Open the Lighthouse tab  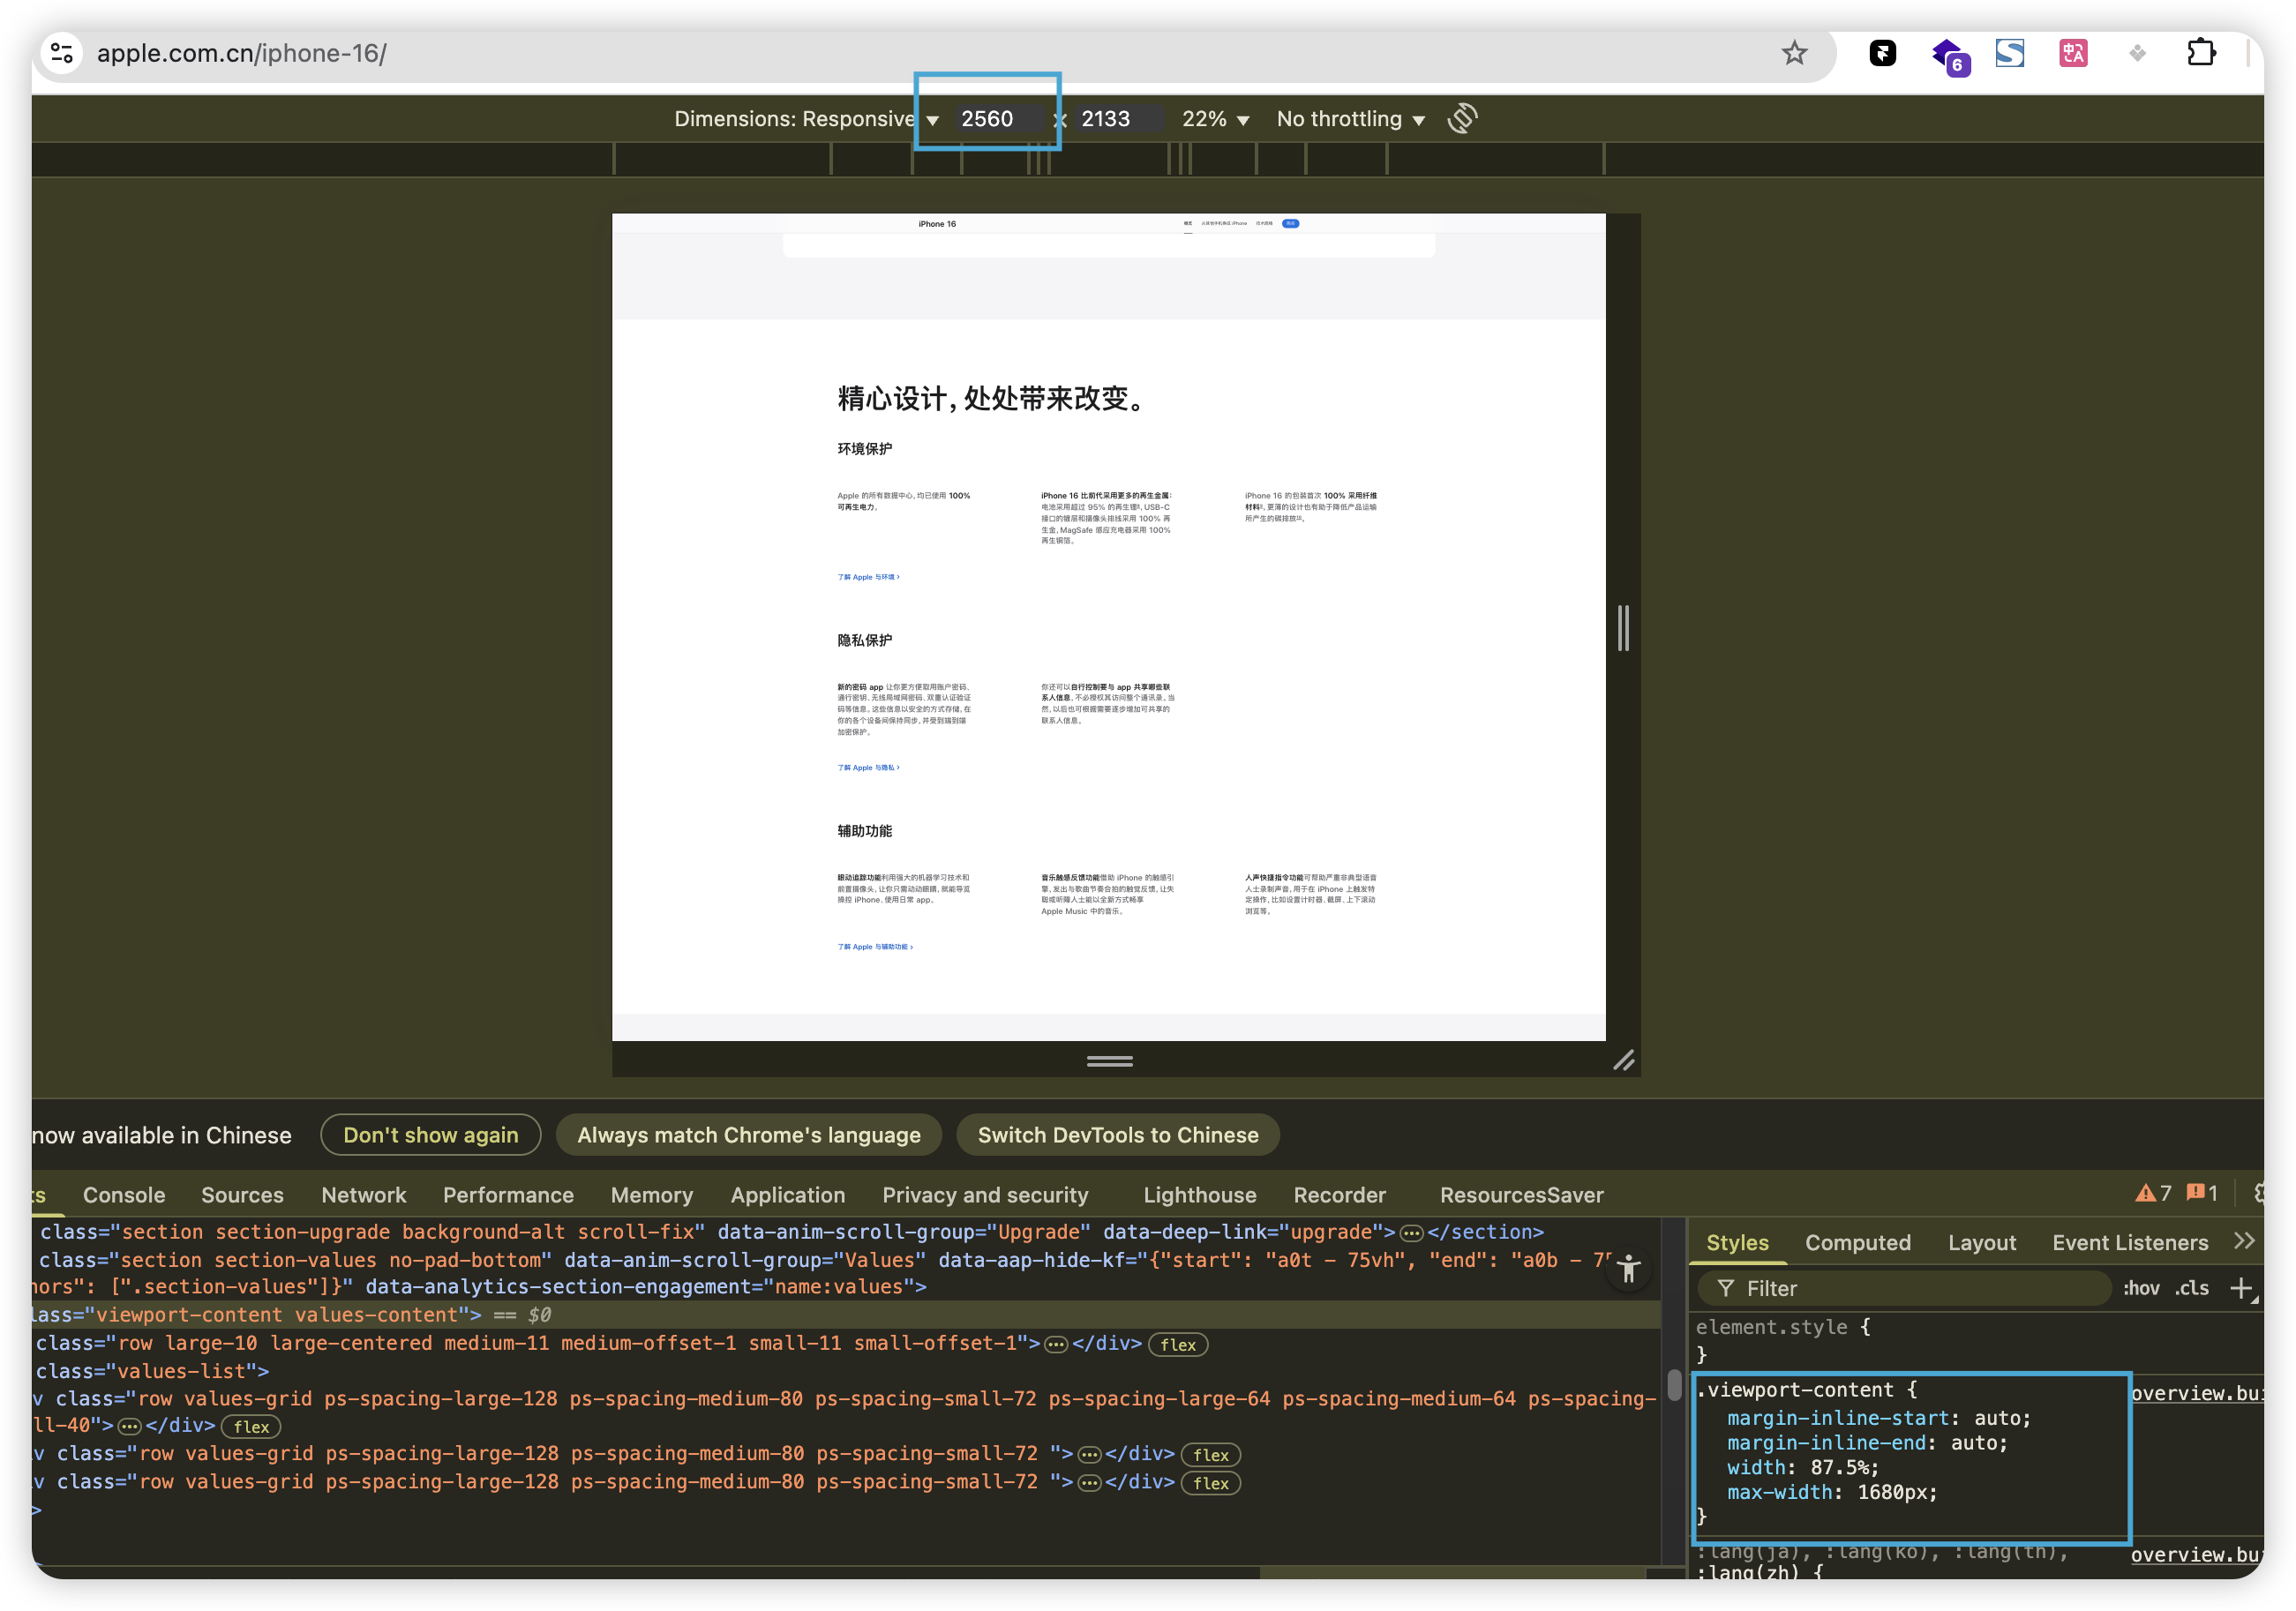pos(1199,1194)
